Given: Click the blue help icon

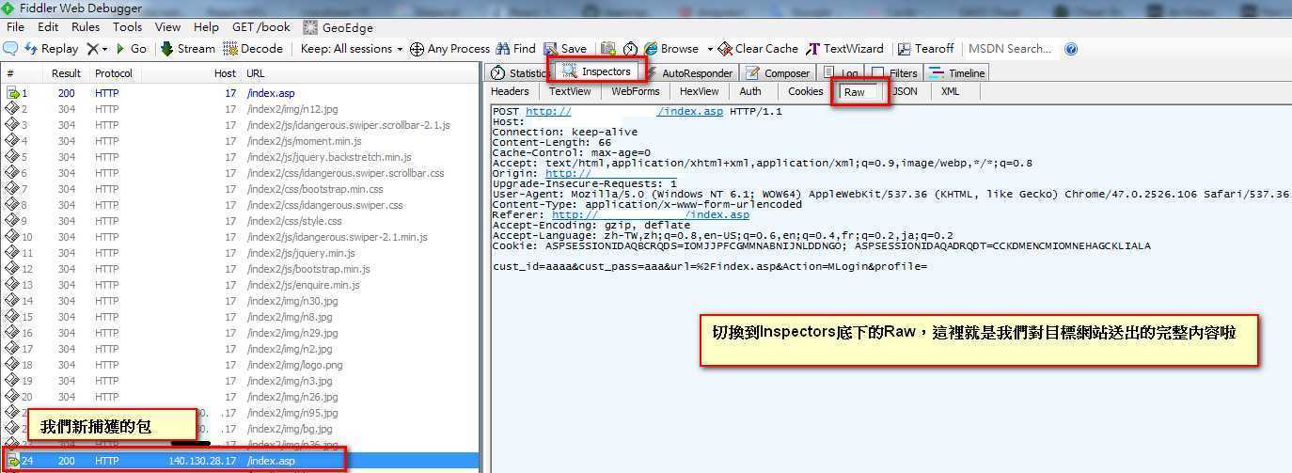Looking at the screenshot, I should coord(1071,49).
